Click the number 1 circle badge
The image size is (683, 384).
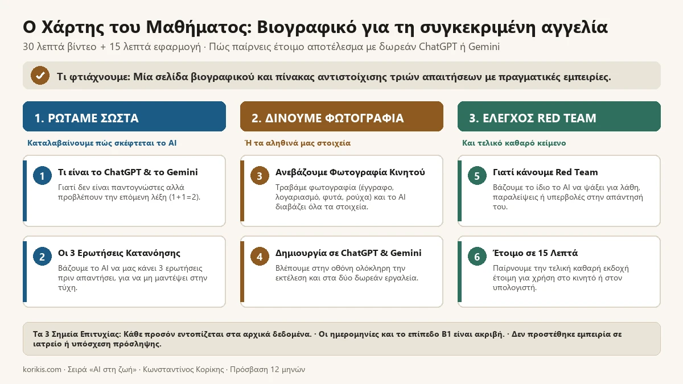click(42, 176)
